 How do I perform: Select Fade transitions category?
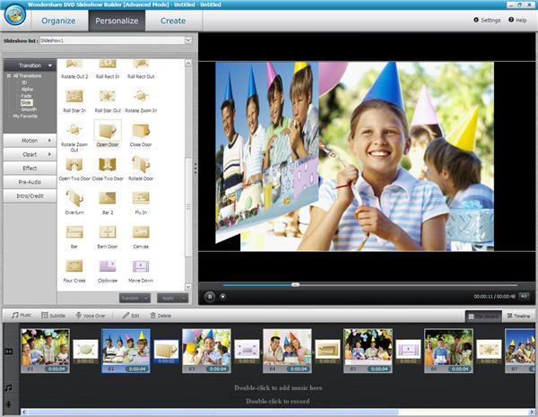[x=26, y=96]
